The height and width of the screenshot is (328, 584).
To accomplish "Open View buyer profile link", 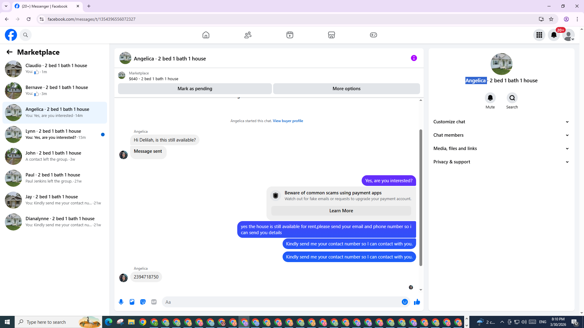I will pyautogui.click(x=288, y=121).
